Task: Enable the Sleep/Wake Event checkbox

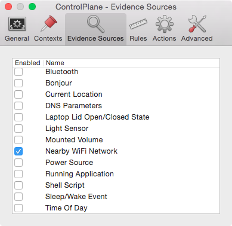Action: tap(18, 197)
